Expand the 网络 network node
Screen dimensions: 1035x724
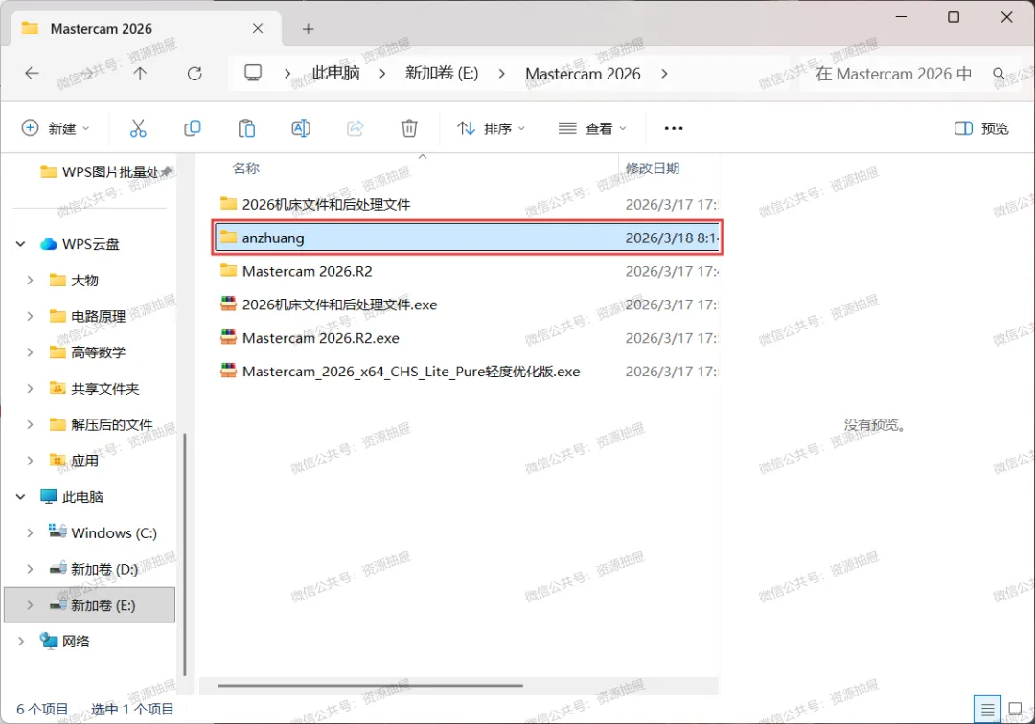point(20,641)
